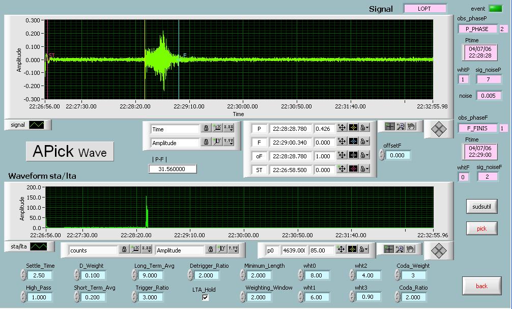The width and height of the screenshot is (512, 309).
Task: Click the APick Wave button
Action: point(70,152)
